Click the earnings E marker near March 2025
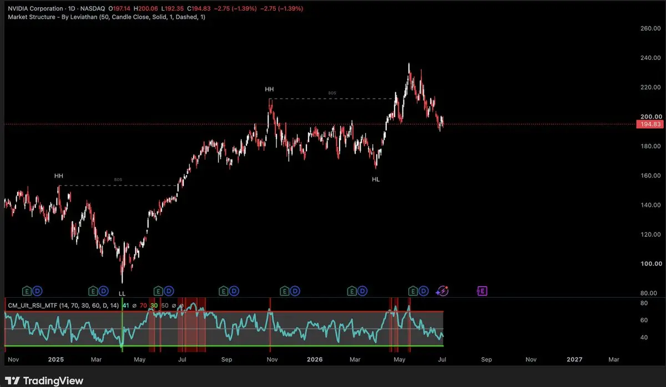Screen dimensions: 666x387 (93, 290)
